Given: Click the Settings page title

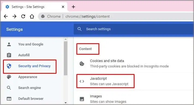Looking at the screenshot, I should tap(14, 29).
